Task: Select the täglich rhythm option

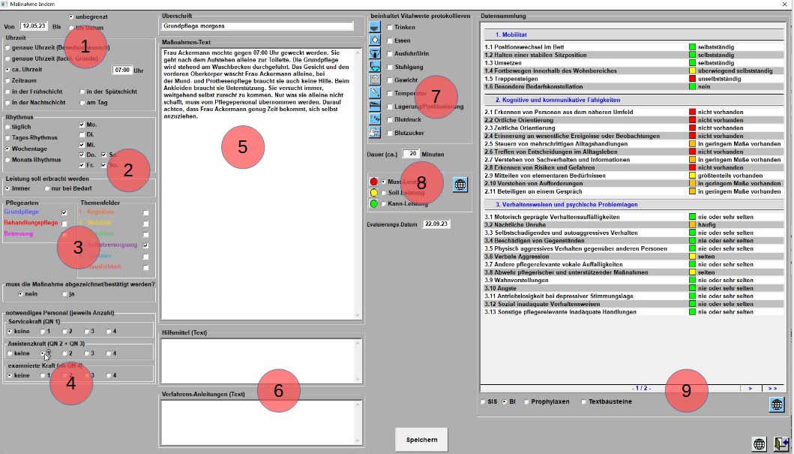Action: [7, 127]
